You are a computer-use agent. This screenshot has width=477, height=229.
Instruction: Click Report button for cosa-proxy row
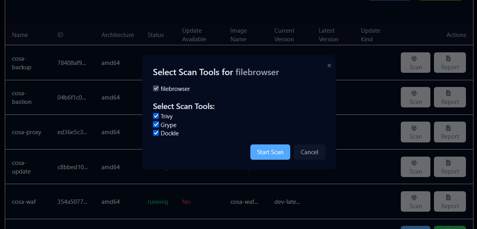(x=450, y=132)
